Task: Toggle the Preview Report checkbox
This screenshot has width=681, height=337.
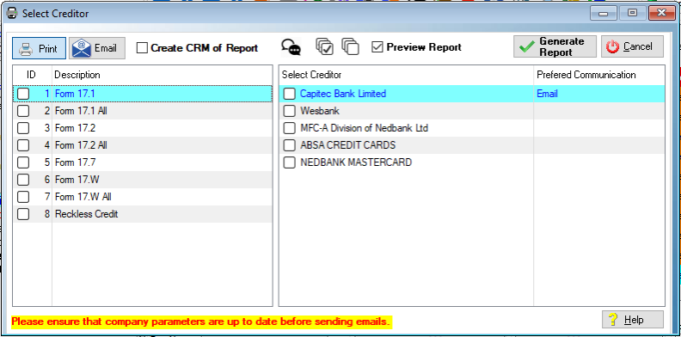Action: (377, 47)
